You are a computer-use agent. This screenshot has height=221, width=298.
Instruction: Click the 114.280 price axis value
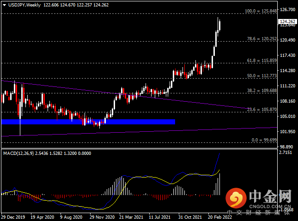pyautogui.click(x=287, y=71)
